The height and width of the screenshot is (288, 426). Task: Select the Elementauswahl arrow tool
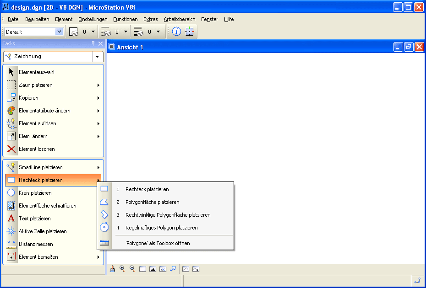[37, 72]
